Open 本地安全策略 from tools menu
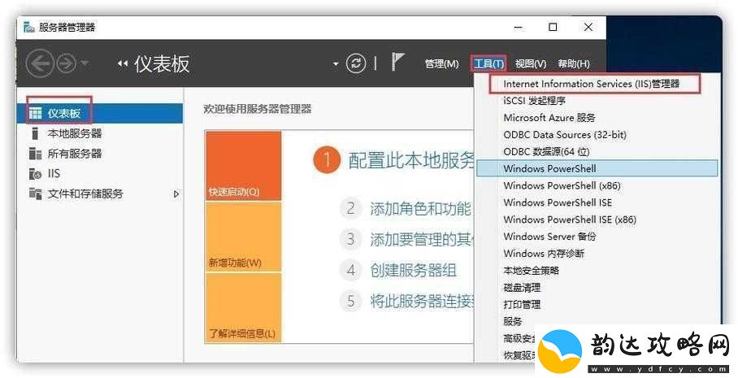The height and width of the screenshot is (378, 738). (532, 271)
